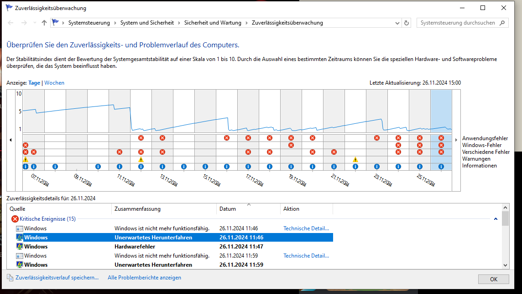Open the System und Sicherheit breadcrumb
Viewport: 522px width, 294px height.
click(147, 23)
